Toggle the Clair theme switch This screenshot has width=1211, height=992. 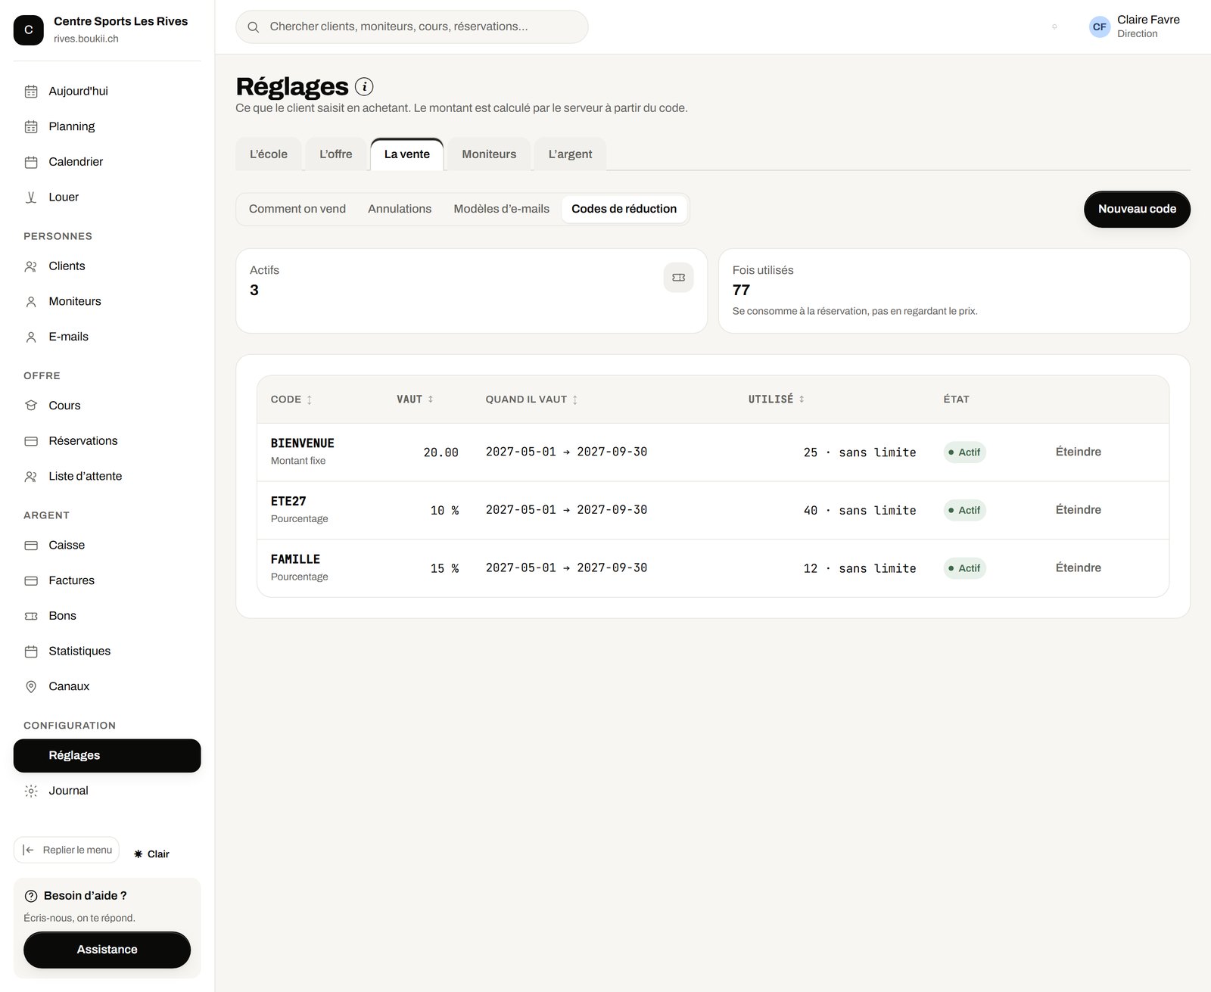coord(151,854)
